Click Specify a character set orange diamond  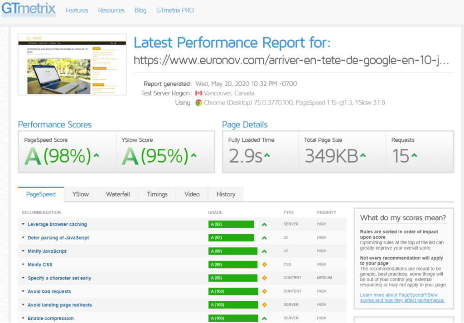tap(265, 278)
